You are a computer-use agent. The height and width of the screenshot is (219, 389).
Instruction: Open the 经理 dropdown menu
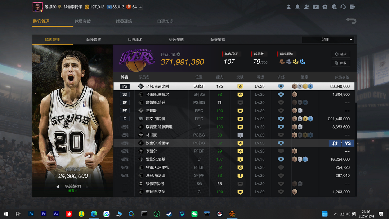tap(328, 40)
